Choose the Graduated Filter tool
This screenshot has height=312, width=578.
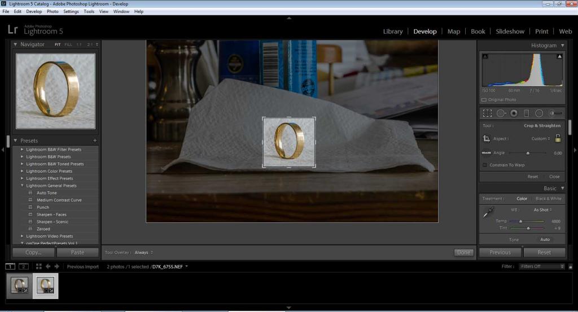click(x=526, y=113)
